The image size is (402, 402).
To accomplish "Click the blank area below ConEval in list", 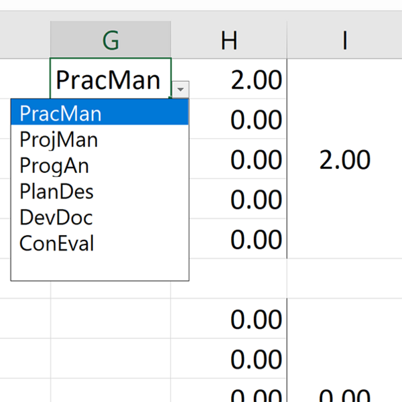I will (x=100, y=267).
